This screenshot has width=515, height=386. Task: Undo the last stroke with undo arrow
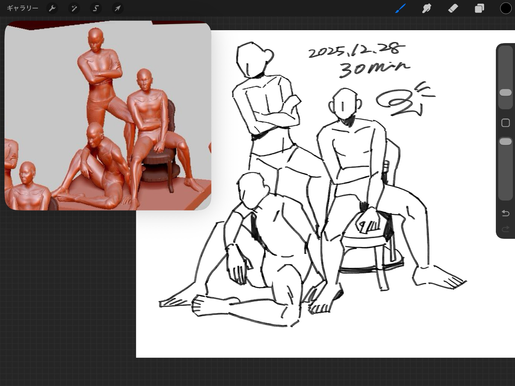[505, 213]
